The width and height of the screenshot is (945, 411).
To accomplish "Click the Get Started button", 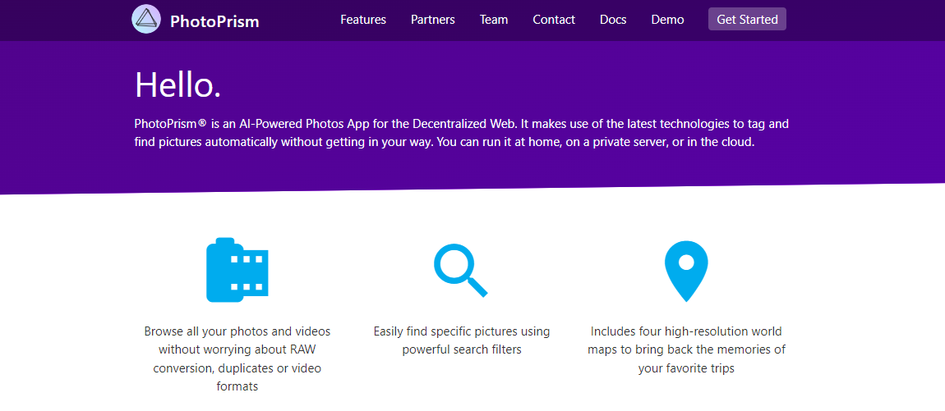I will pos(747,19).
